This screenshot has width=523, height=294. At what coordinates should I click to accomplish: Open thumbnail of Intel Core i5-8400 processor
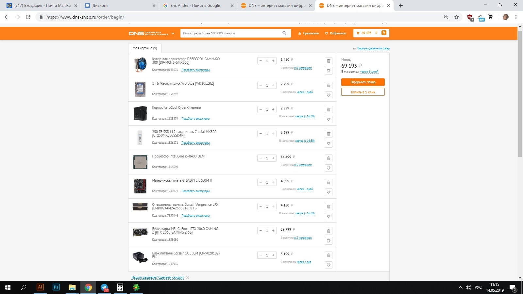point(140,162)
